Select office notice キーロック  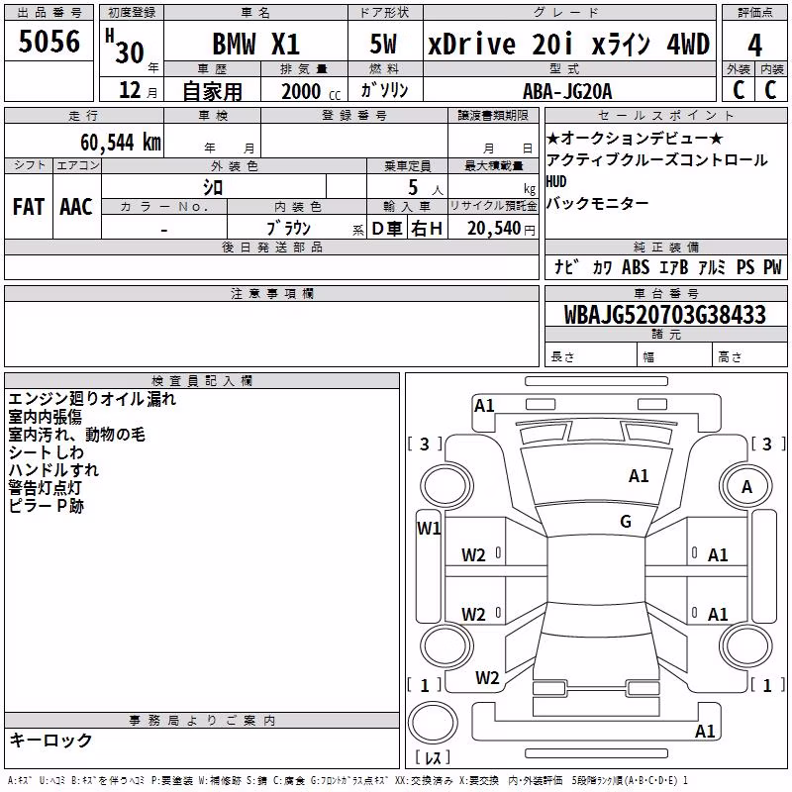tap(51, 740)
